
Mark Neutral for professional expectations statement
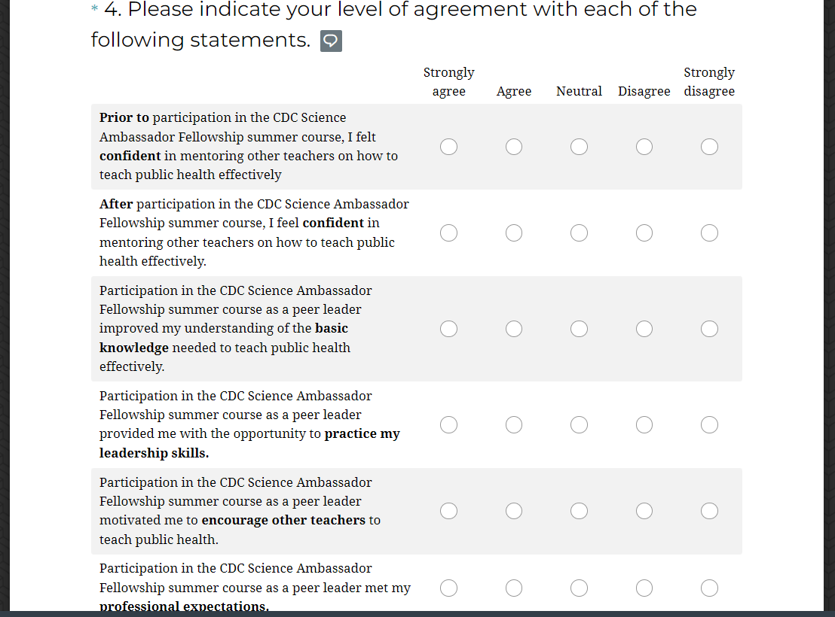click(x=579, y=588)
